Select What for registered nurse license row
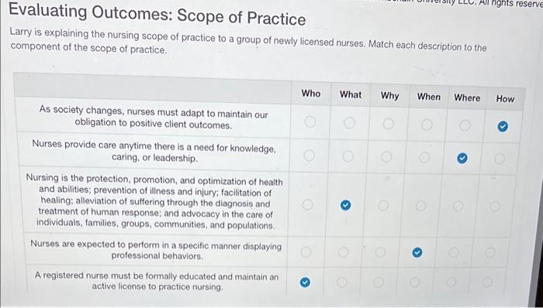The width and height of the screenshot is (543, 308). pyautogui.click(x=341, y=282)
